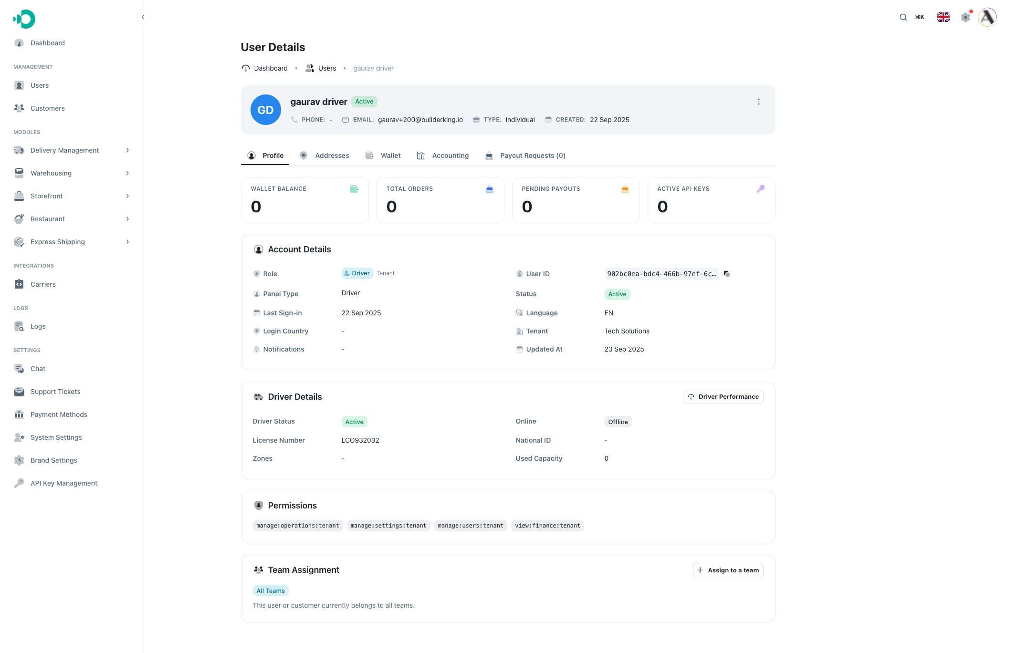The height and width of the screenshot is (653, 1016).
Task: Click the app logo in the sidebar
Action: coord(24,19)
